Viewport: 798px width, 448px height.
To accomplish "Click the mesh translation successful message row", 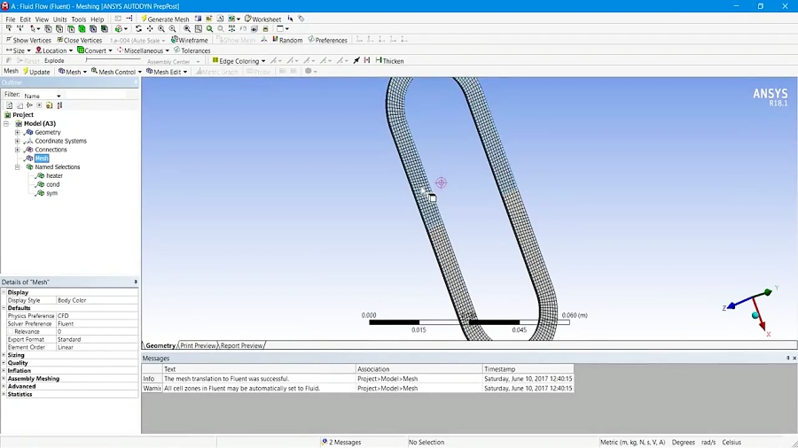I will (x=358, y=378).
